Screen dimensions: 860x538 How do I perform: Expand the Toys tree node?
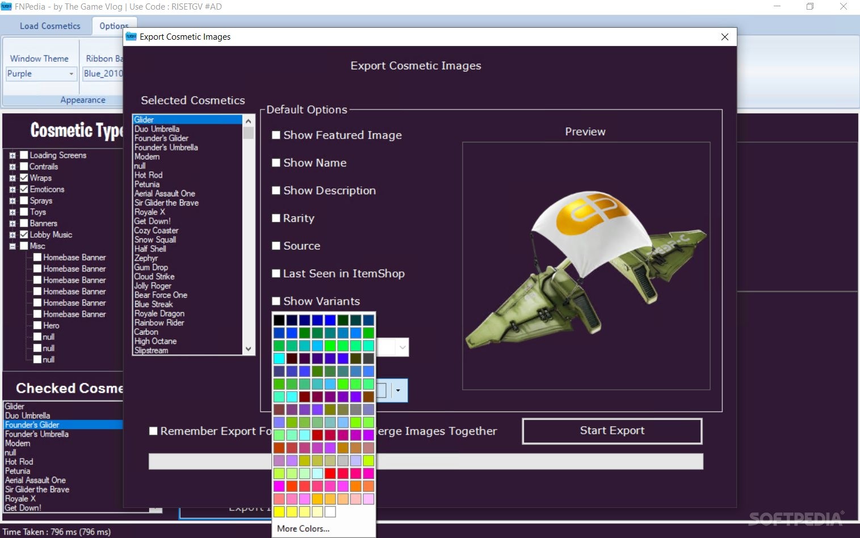point(12,212)
